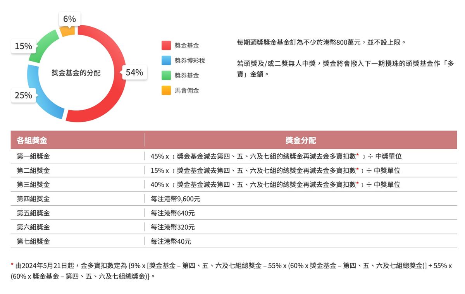This screenshot has width=465, height=294.
Task: Select the row label 第四組獎金
Action: pyautogui.click(x=33, y=199)
